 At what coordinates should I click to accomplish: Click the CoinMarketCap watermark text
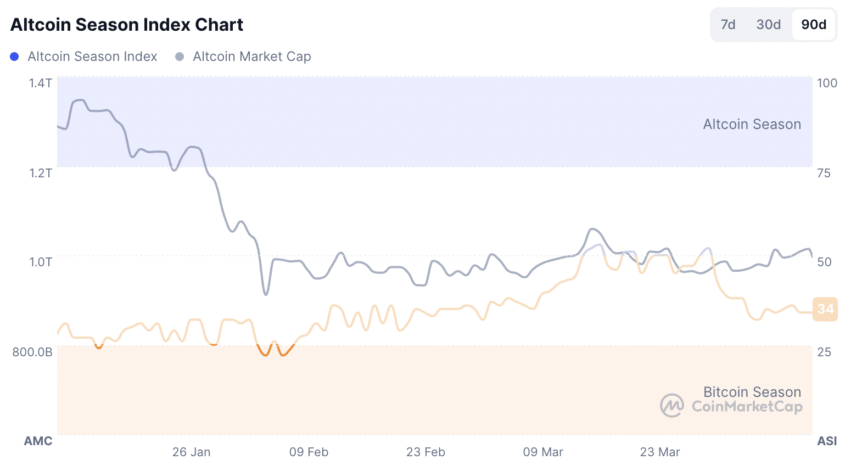pyautogui.click(x=747, y=407)
